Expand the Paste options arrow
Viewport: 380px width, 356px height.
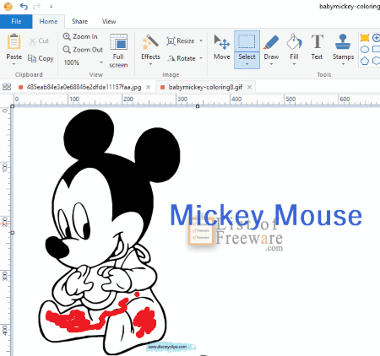14,64
